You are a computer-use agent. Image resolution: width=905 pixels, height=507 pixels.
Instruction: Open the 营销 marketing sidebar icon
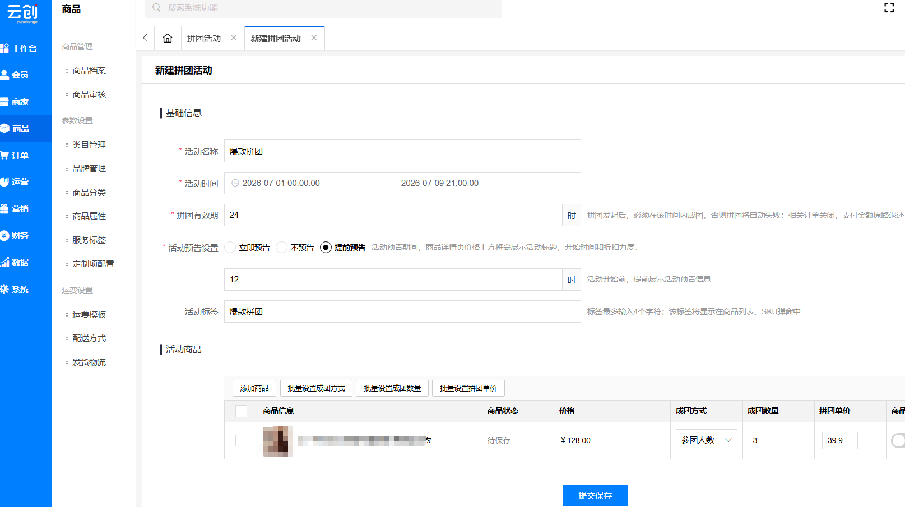4,208
